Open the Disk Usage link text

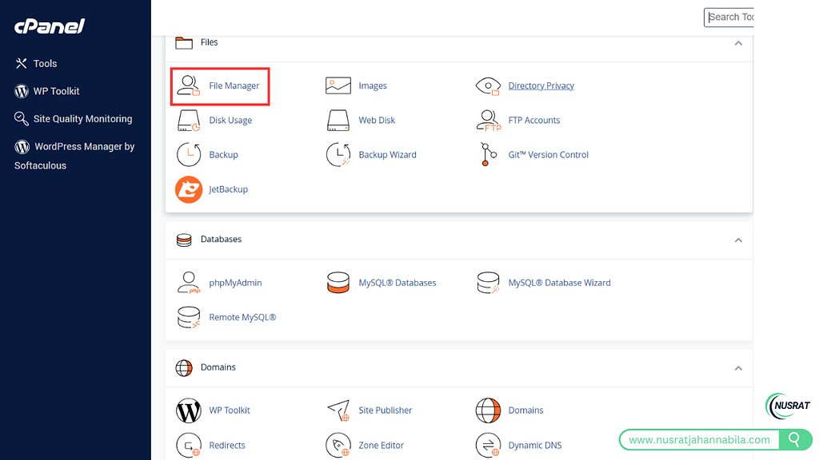[x=230, y=120]
